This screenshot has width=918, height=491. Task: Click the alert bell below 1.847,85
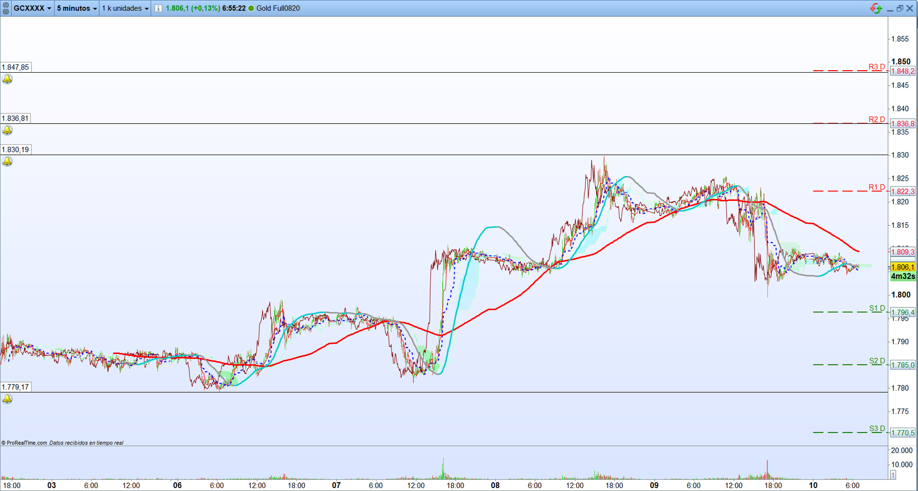tap(7, 79)
